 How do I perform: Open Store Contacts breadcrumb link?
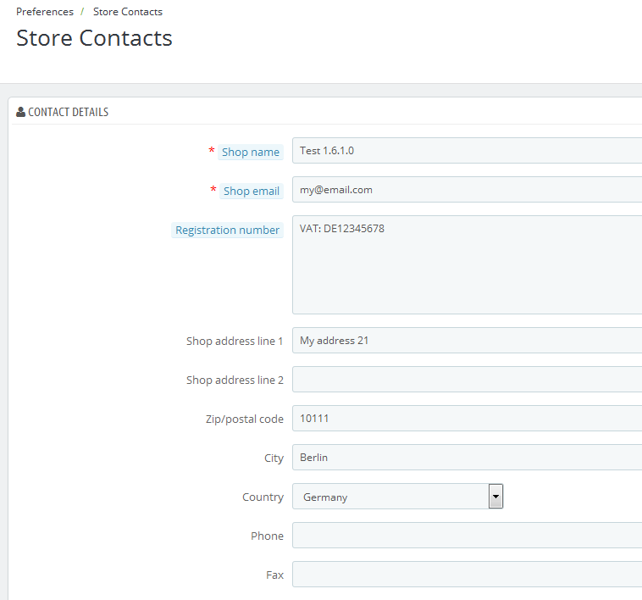click(x=128, y=12)
